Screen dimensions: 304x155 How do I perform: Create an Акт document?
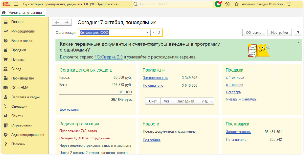click(166, 101)
